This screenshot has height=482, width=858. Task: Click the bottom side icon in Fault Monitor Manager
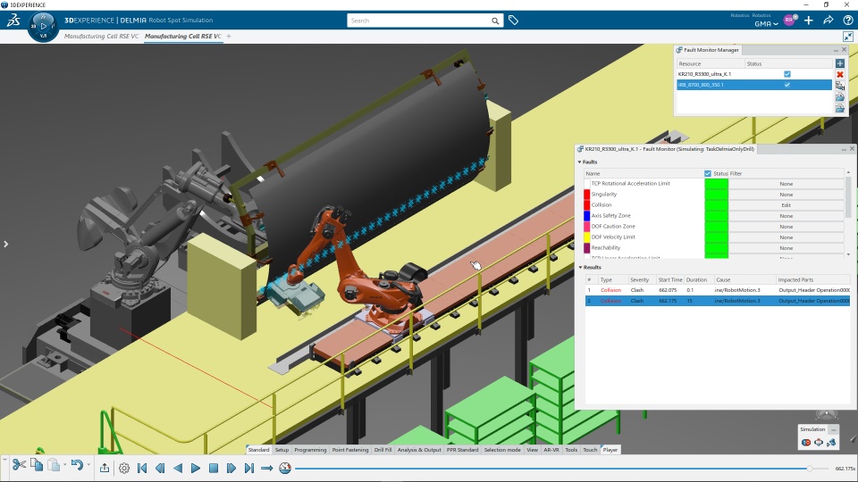[x=840, y=108]
